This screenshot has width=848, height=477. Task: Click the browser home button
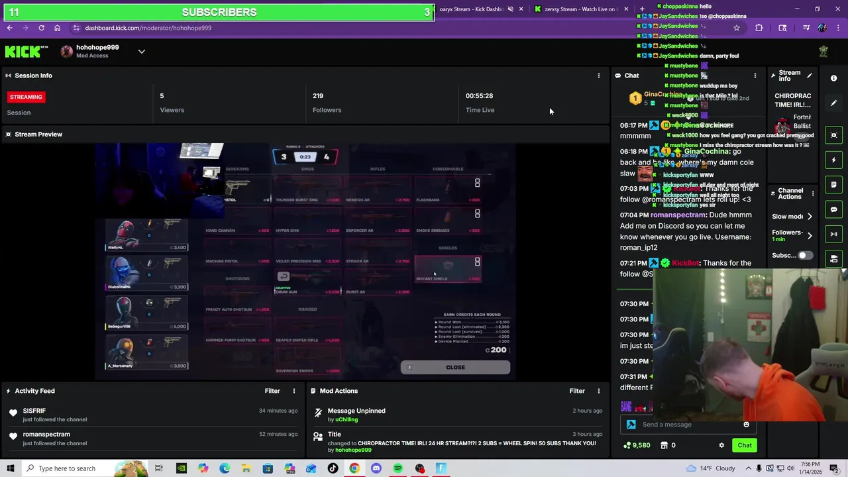point(57,28)
